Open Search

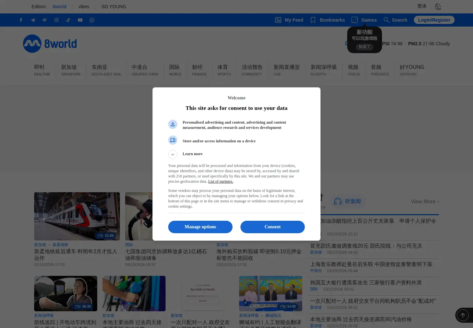click(x=395, y=20)
